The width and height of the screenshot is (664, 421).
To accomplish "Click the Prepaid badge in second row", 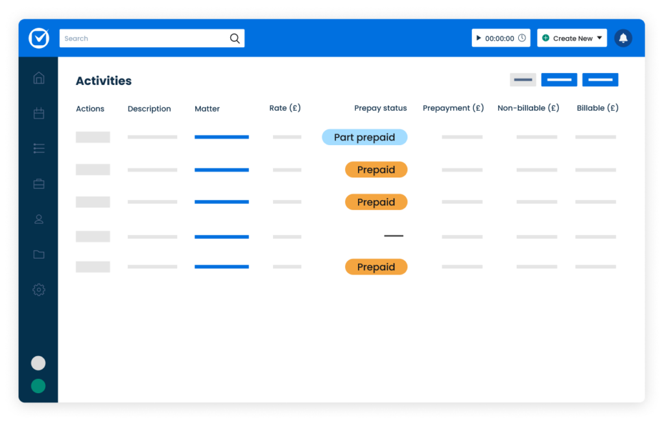I will tap(376, 170).
